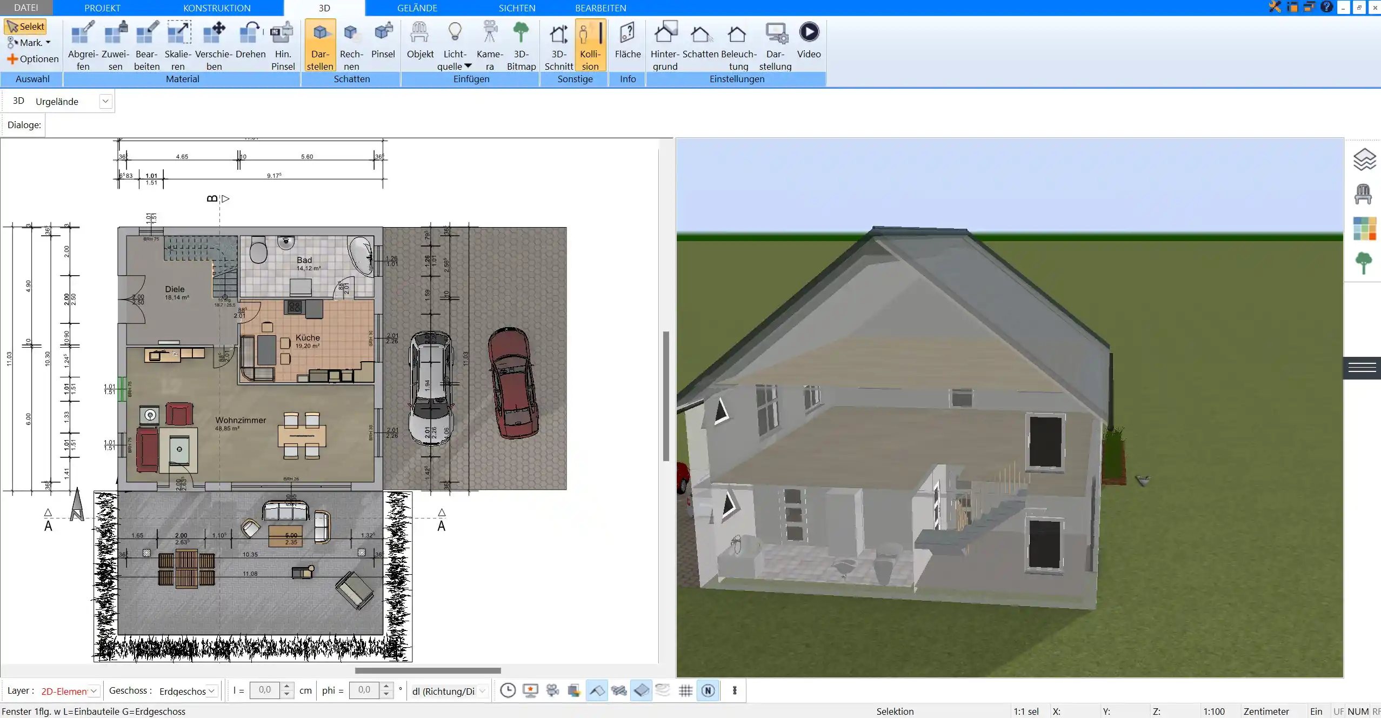Viewport: 1381px width, 718px height.
Task: Open the furniture chair catalog in sidebar
Action: point(1363,194)
